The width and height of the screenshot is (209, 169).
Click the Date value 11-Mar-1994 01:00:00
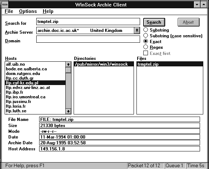click(120, 137)
